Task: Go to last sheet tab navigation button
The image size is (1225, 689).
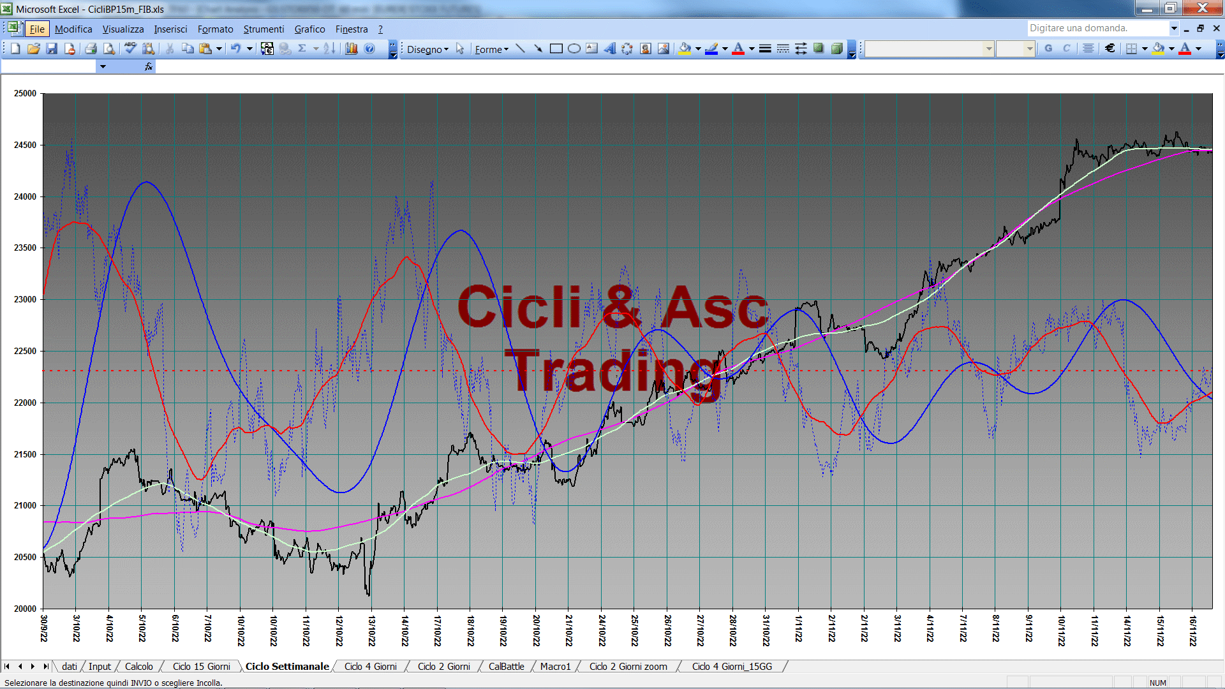Action: click(x=45, y=666)
